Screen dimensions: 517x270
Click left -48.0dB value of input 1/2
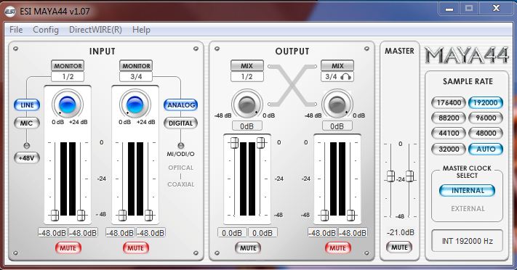pos(52,233)
